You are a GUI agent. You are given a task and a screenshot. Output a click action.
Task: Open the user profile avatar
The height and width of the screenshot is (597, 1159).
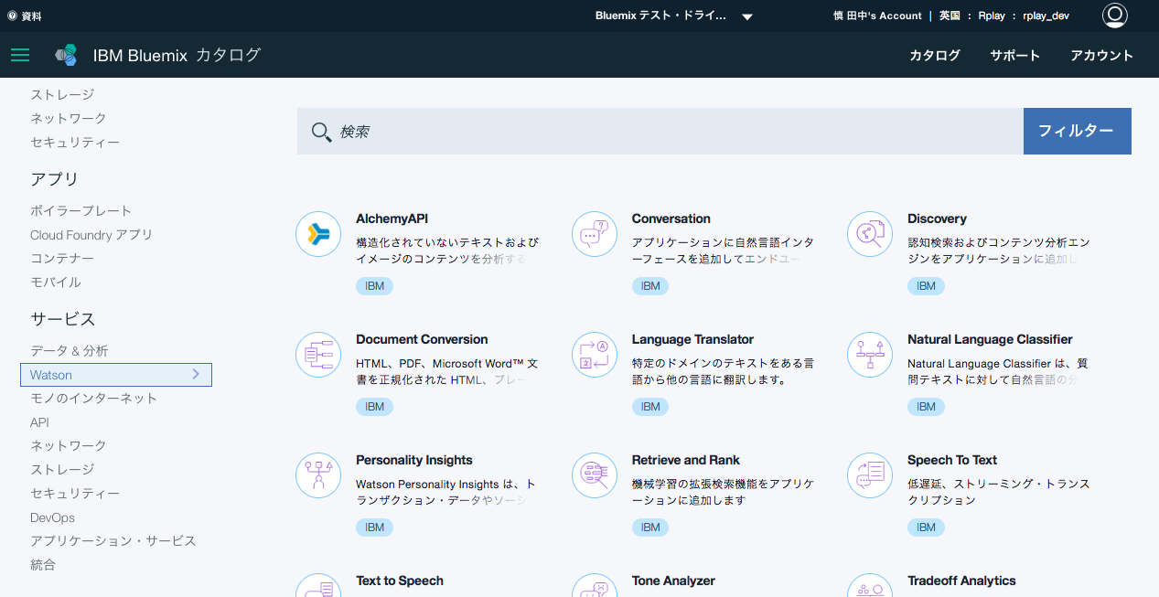pos(1114,16)
